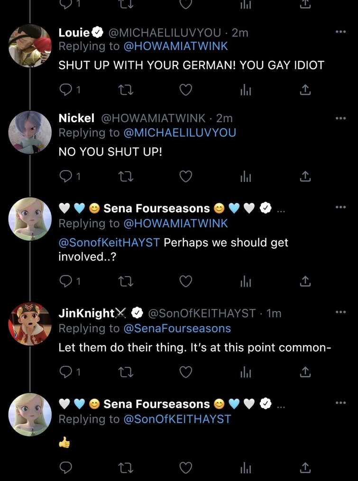Retweet Louie's SHUT UP tweet
The height and width of the screenshot is (481, 358).
(125, 90)
